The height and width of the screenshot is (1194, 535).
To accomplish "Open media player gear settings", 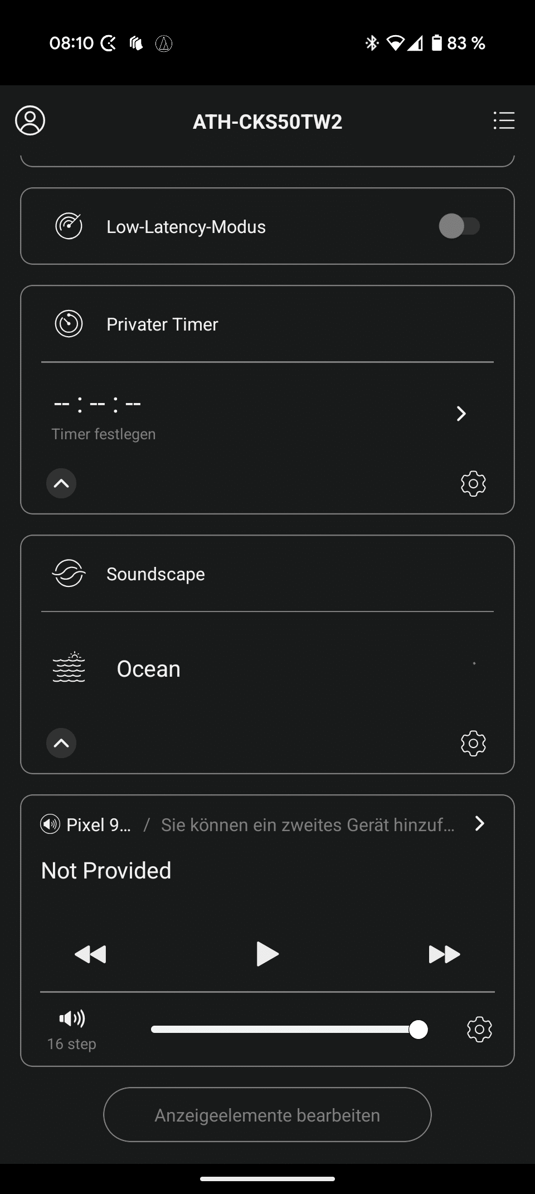I will (479, 1030).
